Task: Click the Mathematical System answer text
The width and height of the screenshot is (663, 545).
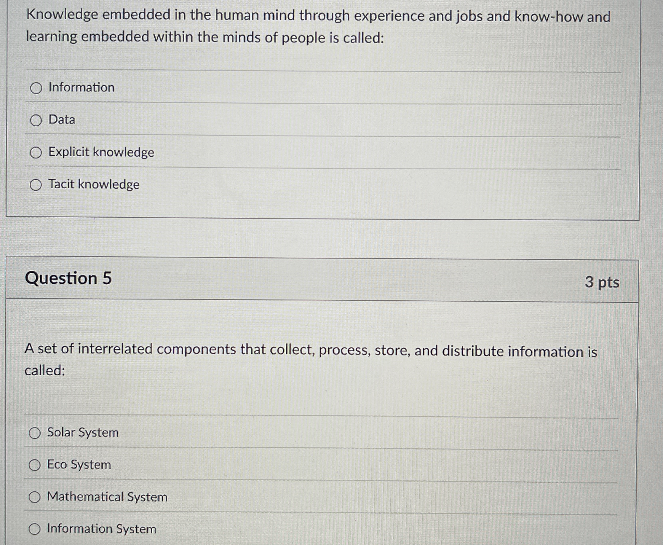Action: point(107,497)
